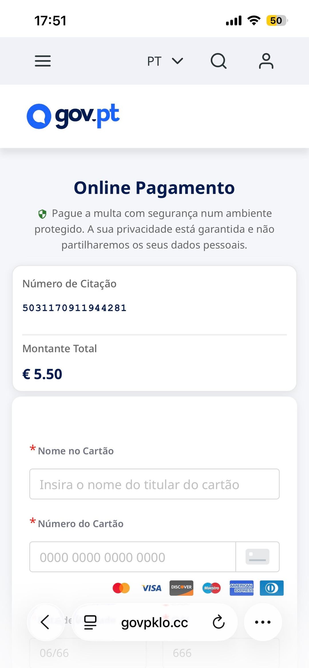Select the American Express logo

241,588
